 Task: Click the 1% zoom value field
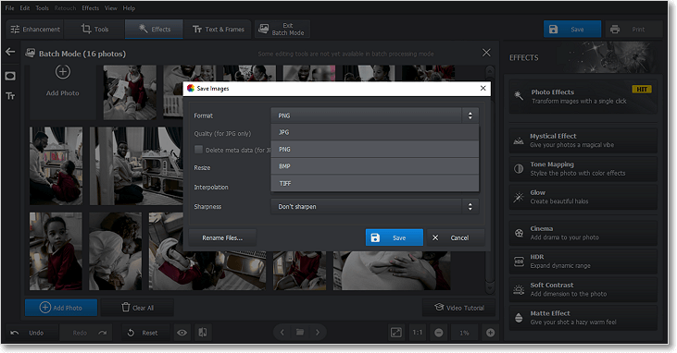pyautogui.click(x=464, y=333)
